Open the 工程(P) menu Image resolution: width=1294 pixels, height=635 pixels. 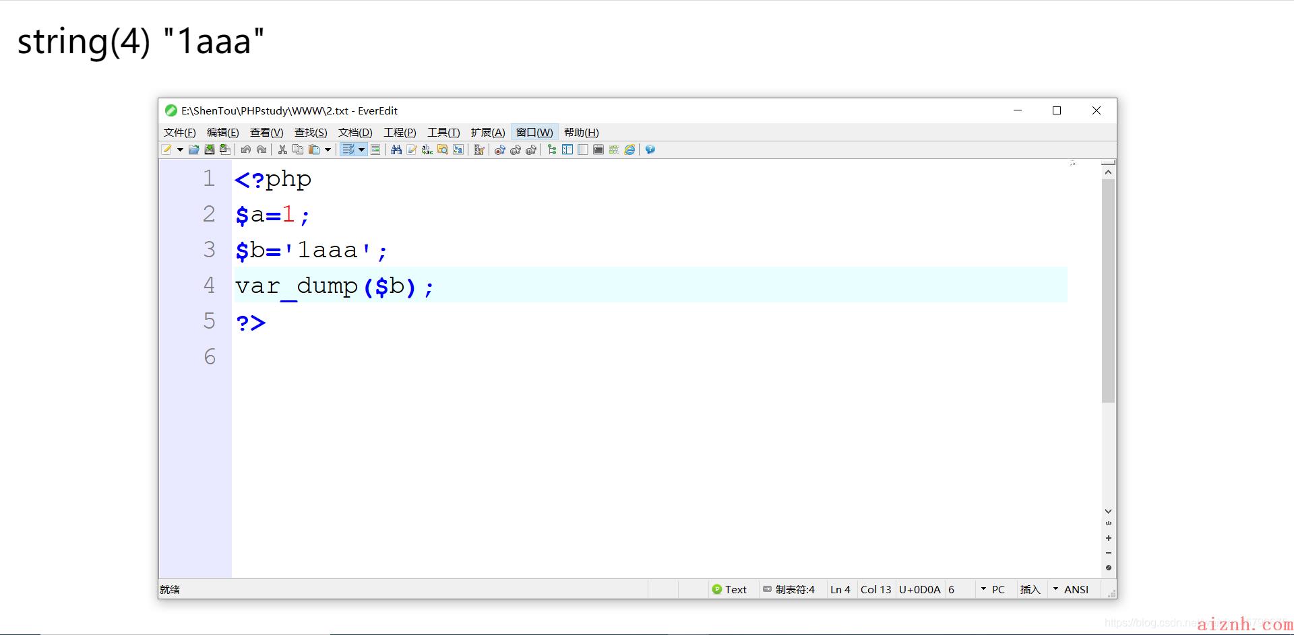400,133
